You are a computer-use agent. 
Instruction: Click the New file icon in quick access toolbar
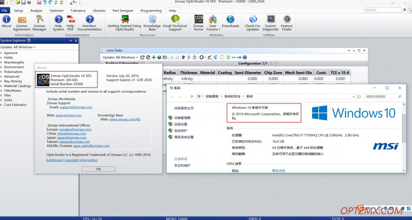(x=12, y=3)
